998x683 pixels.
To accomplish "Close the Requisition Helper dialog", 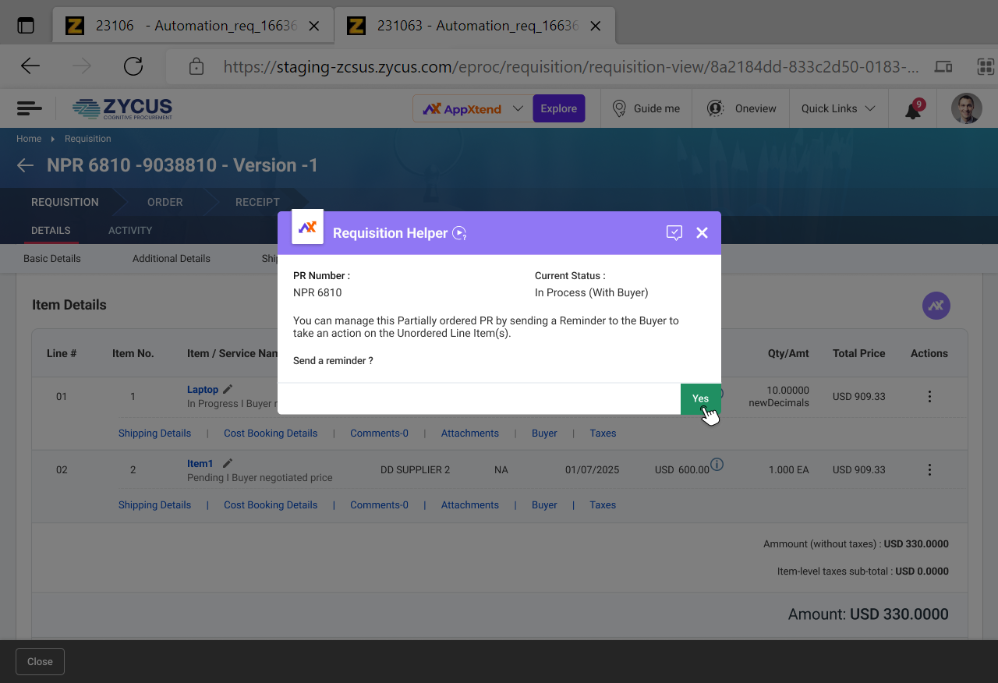I will pos(702,233).
